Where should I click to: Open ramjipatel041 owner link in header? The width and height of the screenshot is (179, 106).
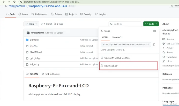[18, 6]
